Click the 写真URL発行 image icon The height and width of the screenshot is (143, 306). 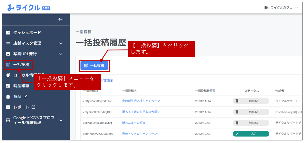[8, 54]
